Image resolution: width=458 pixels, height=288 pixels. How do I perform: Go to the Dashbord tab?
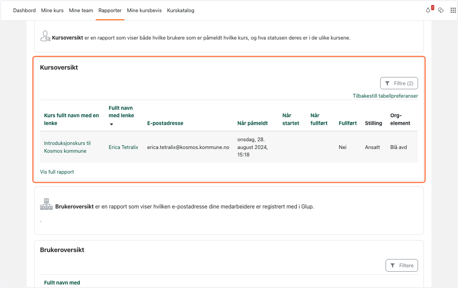[24, 10]
